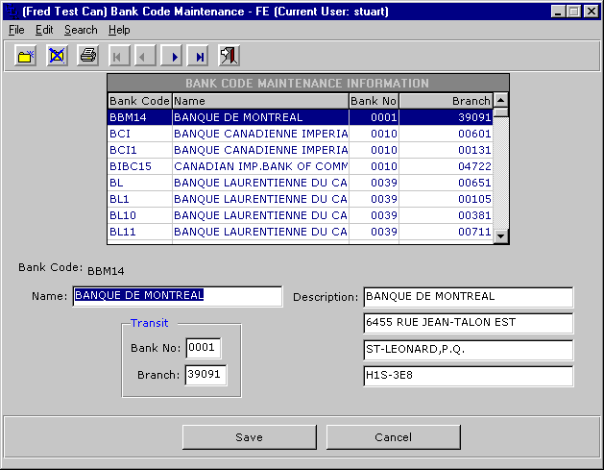Click bank number 0001 in selected row

click(x=374, y=117)
